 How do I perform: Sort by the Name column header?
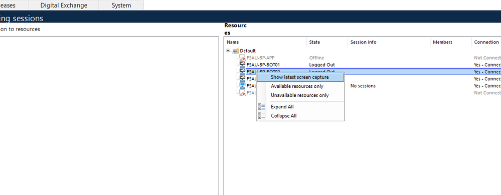[265, 42]
